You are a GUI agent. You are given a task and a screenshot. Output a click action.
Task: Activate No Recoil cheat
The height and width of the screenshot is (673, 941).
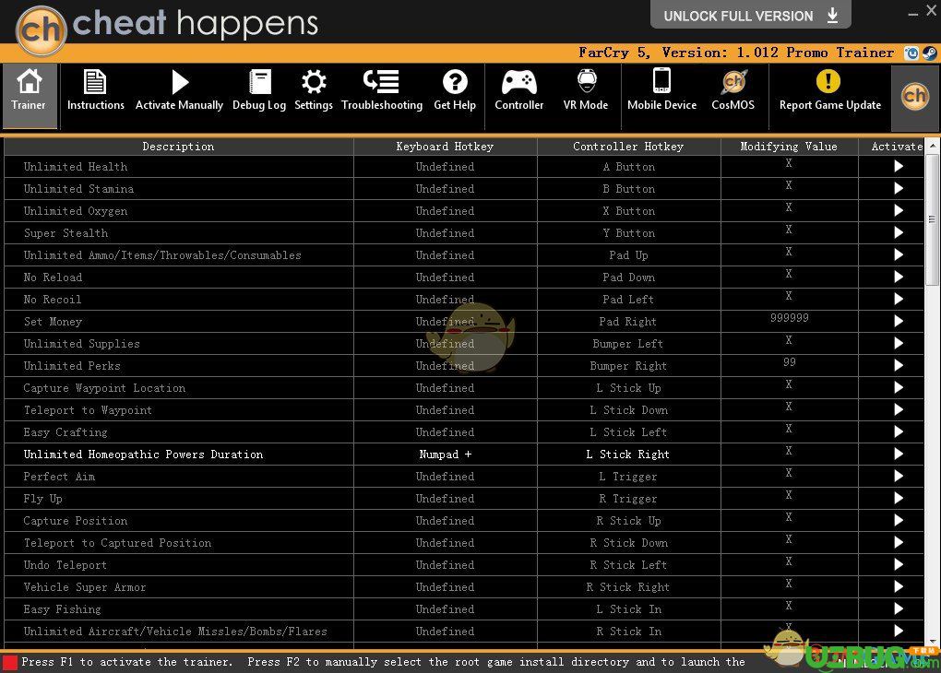[x=898, y=300]
